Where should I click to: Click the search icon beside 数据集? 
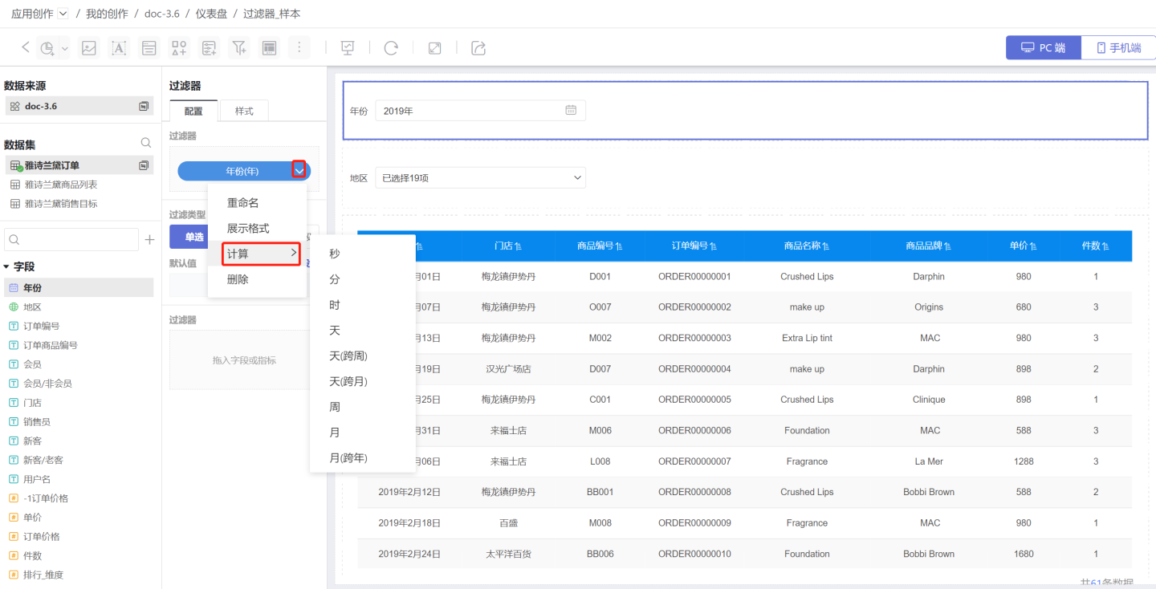(x=146, y=143)
